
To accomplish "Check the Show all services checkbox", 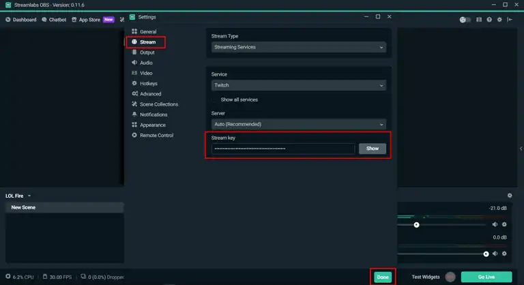I will [x=214, y=100].
